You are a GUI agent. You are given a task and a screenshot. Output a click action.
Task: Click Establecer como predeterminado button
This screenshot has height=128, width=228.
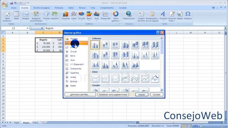tap(113, 95)
